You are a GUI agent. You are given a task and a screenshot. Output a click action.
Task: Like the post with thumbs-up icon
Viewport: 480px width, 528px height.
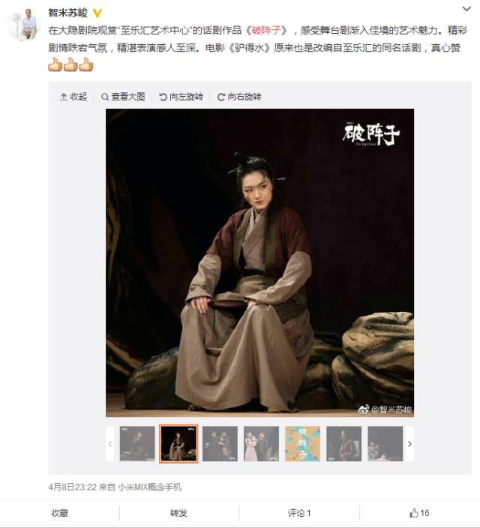pyautogui.click(x=414, y=513)
